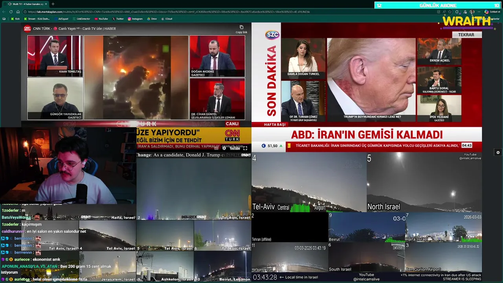Open the Twitter bookmark
503x283 pixels.
[118, 19]
